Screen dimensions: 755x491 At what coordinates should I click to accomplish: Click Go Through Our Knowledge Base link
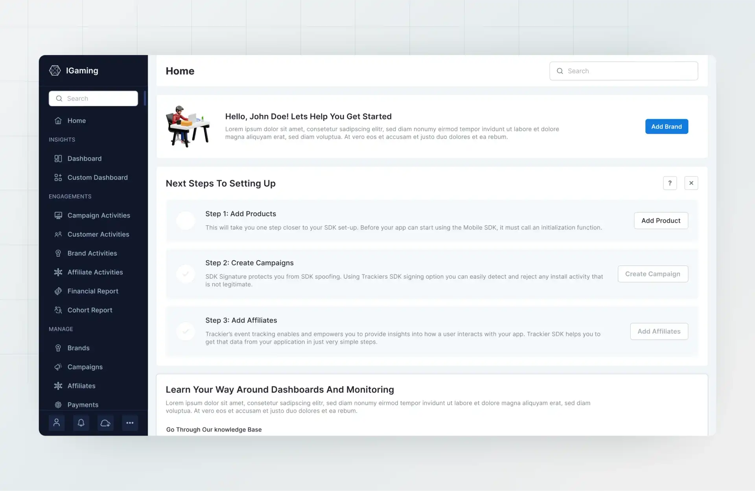(214, 429)
